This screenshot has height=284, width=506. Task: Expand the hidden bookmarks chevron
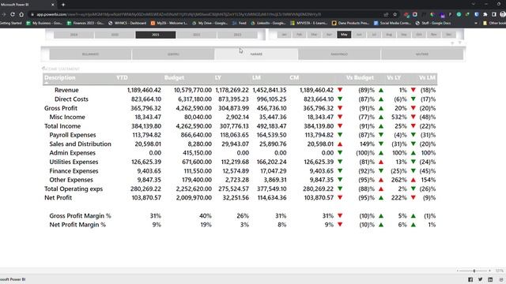point(476,23)
